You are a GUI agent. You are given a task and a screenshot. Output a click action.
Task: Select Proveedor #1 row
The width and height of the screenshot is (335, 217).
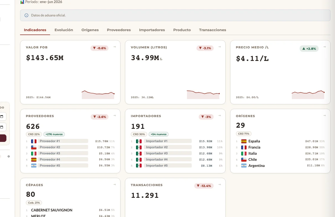pos(70,141)
